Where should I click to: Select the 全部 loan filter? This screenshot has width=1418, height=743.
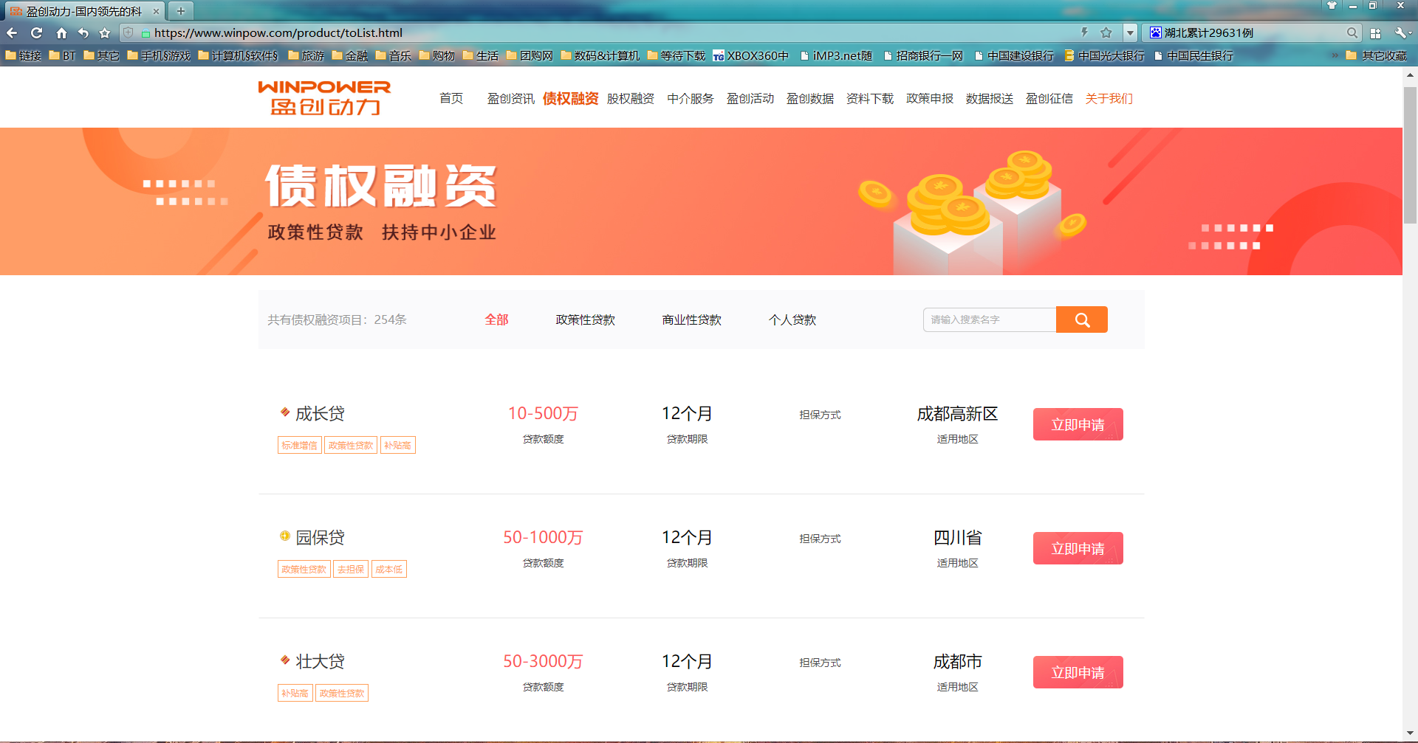tap(496, 319)
